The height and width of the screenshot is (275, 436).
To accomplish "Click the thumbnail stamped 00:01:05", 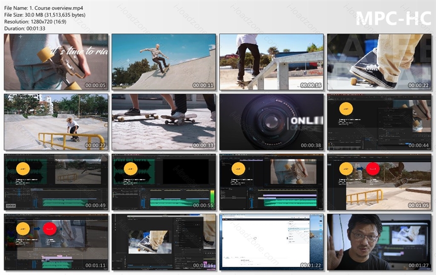I will (379, 182).
